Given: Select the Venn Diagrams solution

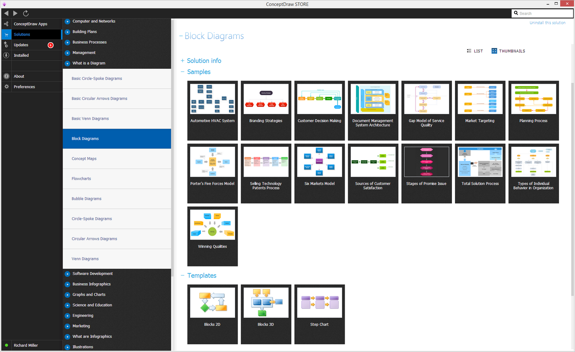Looking at the screenshot, I should click(x=117, y=259).
